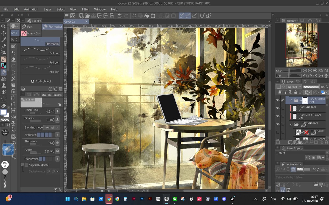Hide the layer named 2
Screen dimensions: 329x205
(277, 108)
